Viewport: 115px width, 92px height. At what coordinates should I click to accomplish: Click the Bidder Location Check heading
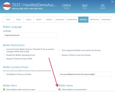click(16, 67)
